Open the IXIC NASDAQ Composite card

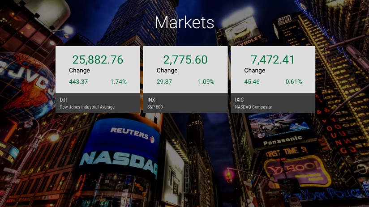coord(273,80)
